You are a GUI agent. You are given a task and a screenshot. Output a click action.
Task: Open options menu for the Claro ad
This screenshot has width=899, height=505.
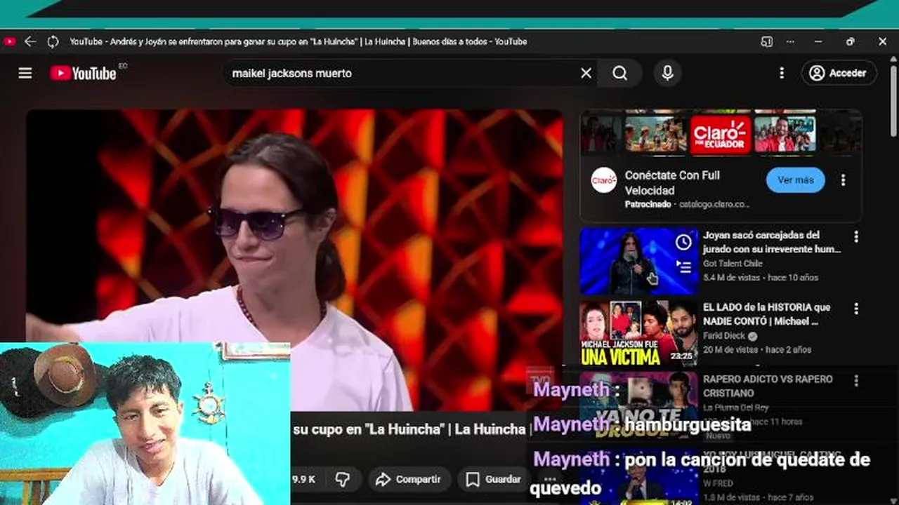pos(843,180)
